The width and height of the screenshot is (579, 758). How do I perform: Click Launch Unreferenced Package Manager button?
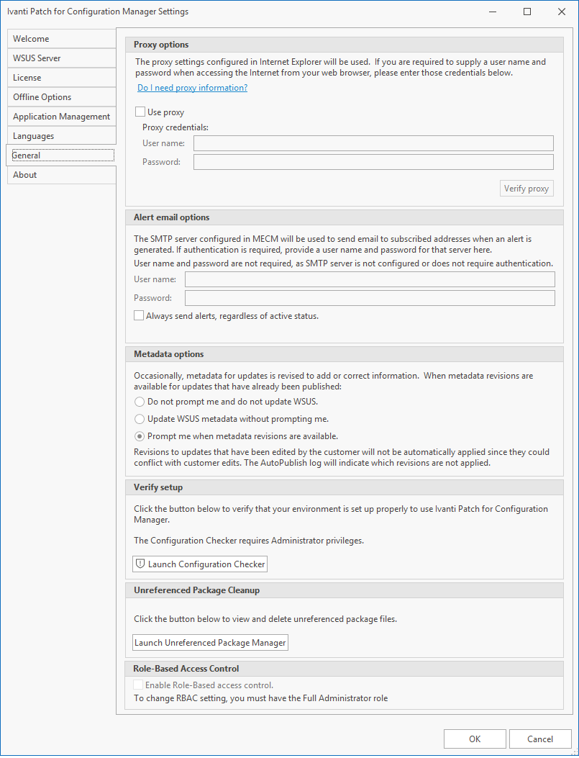pos(210,643)
